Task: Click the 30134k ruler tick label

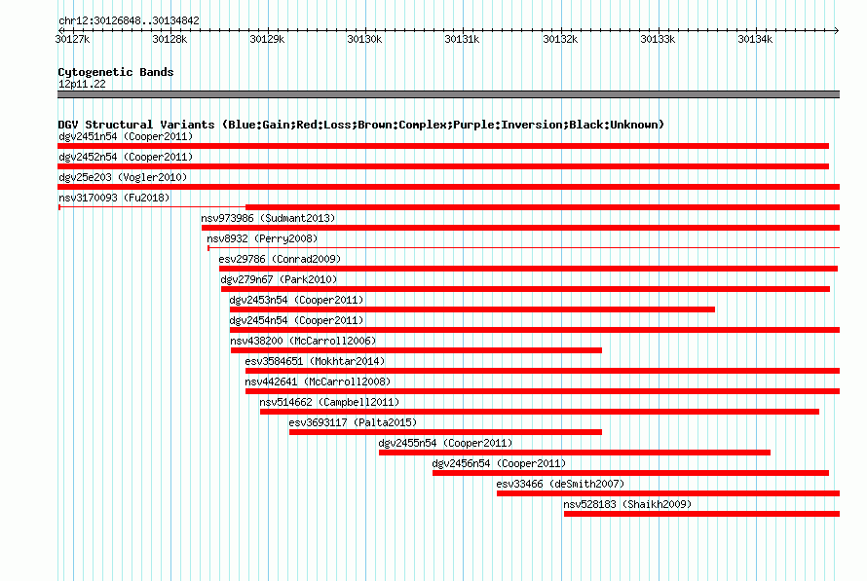Action: 755,39
